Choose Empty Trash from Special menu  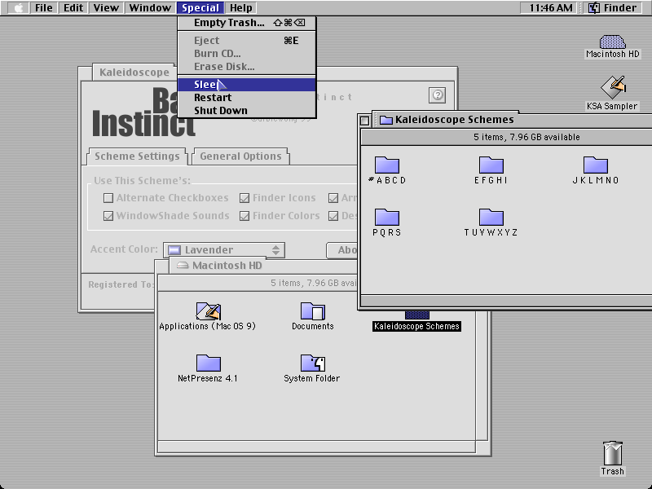tap(247, 23)
